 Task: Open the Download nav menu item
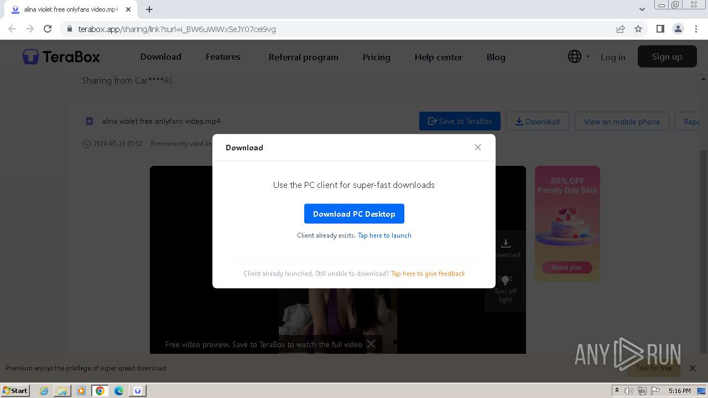161,57
